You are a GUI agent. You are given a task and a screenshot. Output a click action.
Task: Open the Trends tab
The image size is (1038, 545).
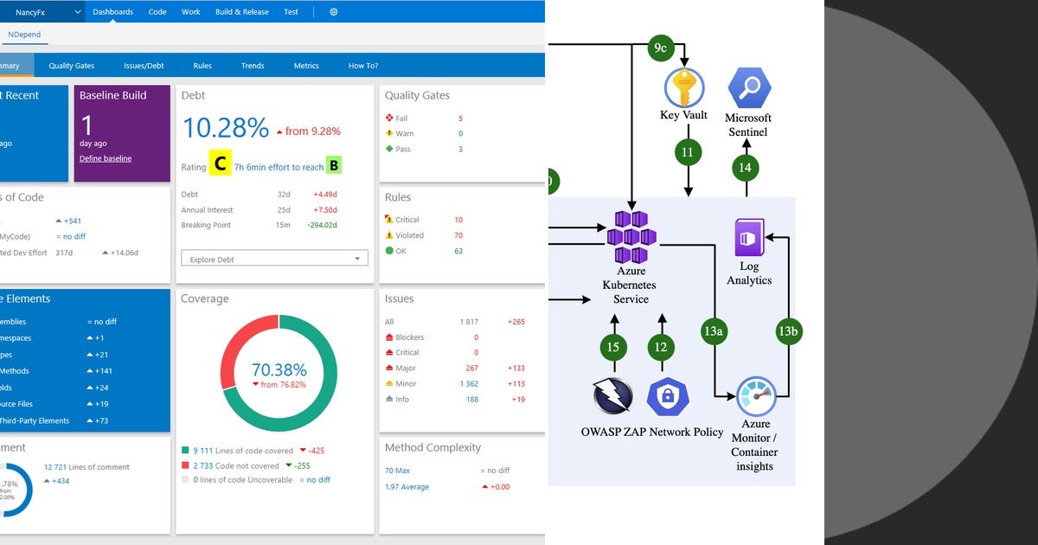point(252,65)
